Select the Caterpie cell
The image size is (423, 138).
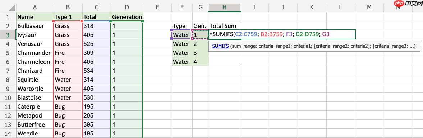[x=35, y=106]
